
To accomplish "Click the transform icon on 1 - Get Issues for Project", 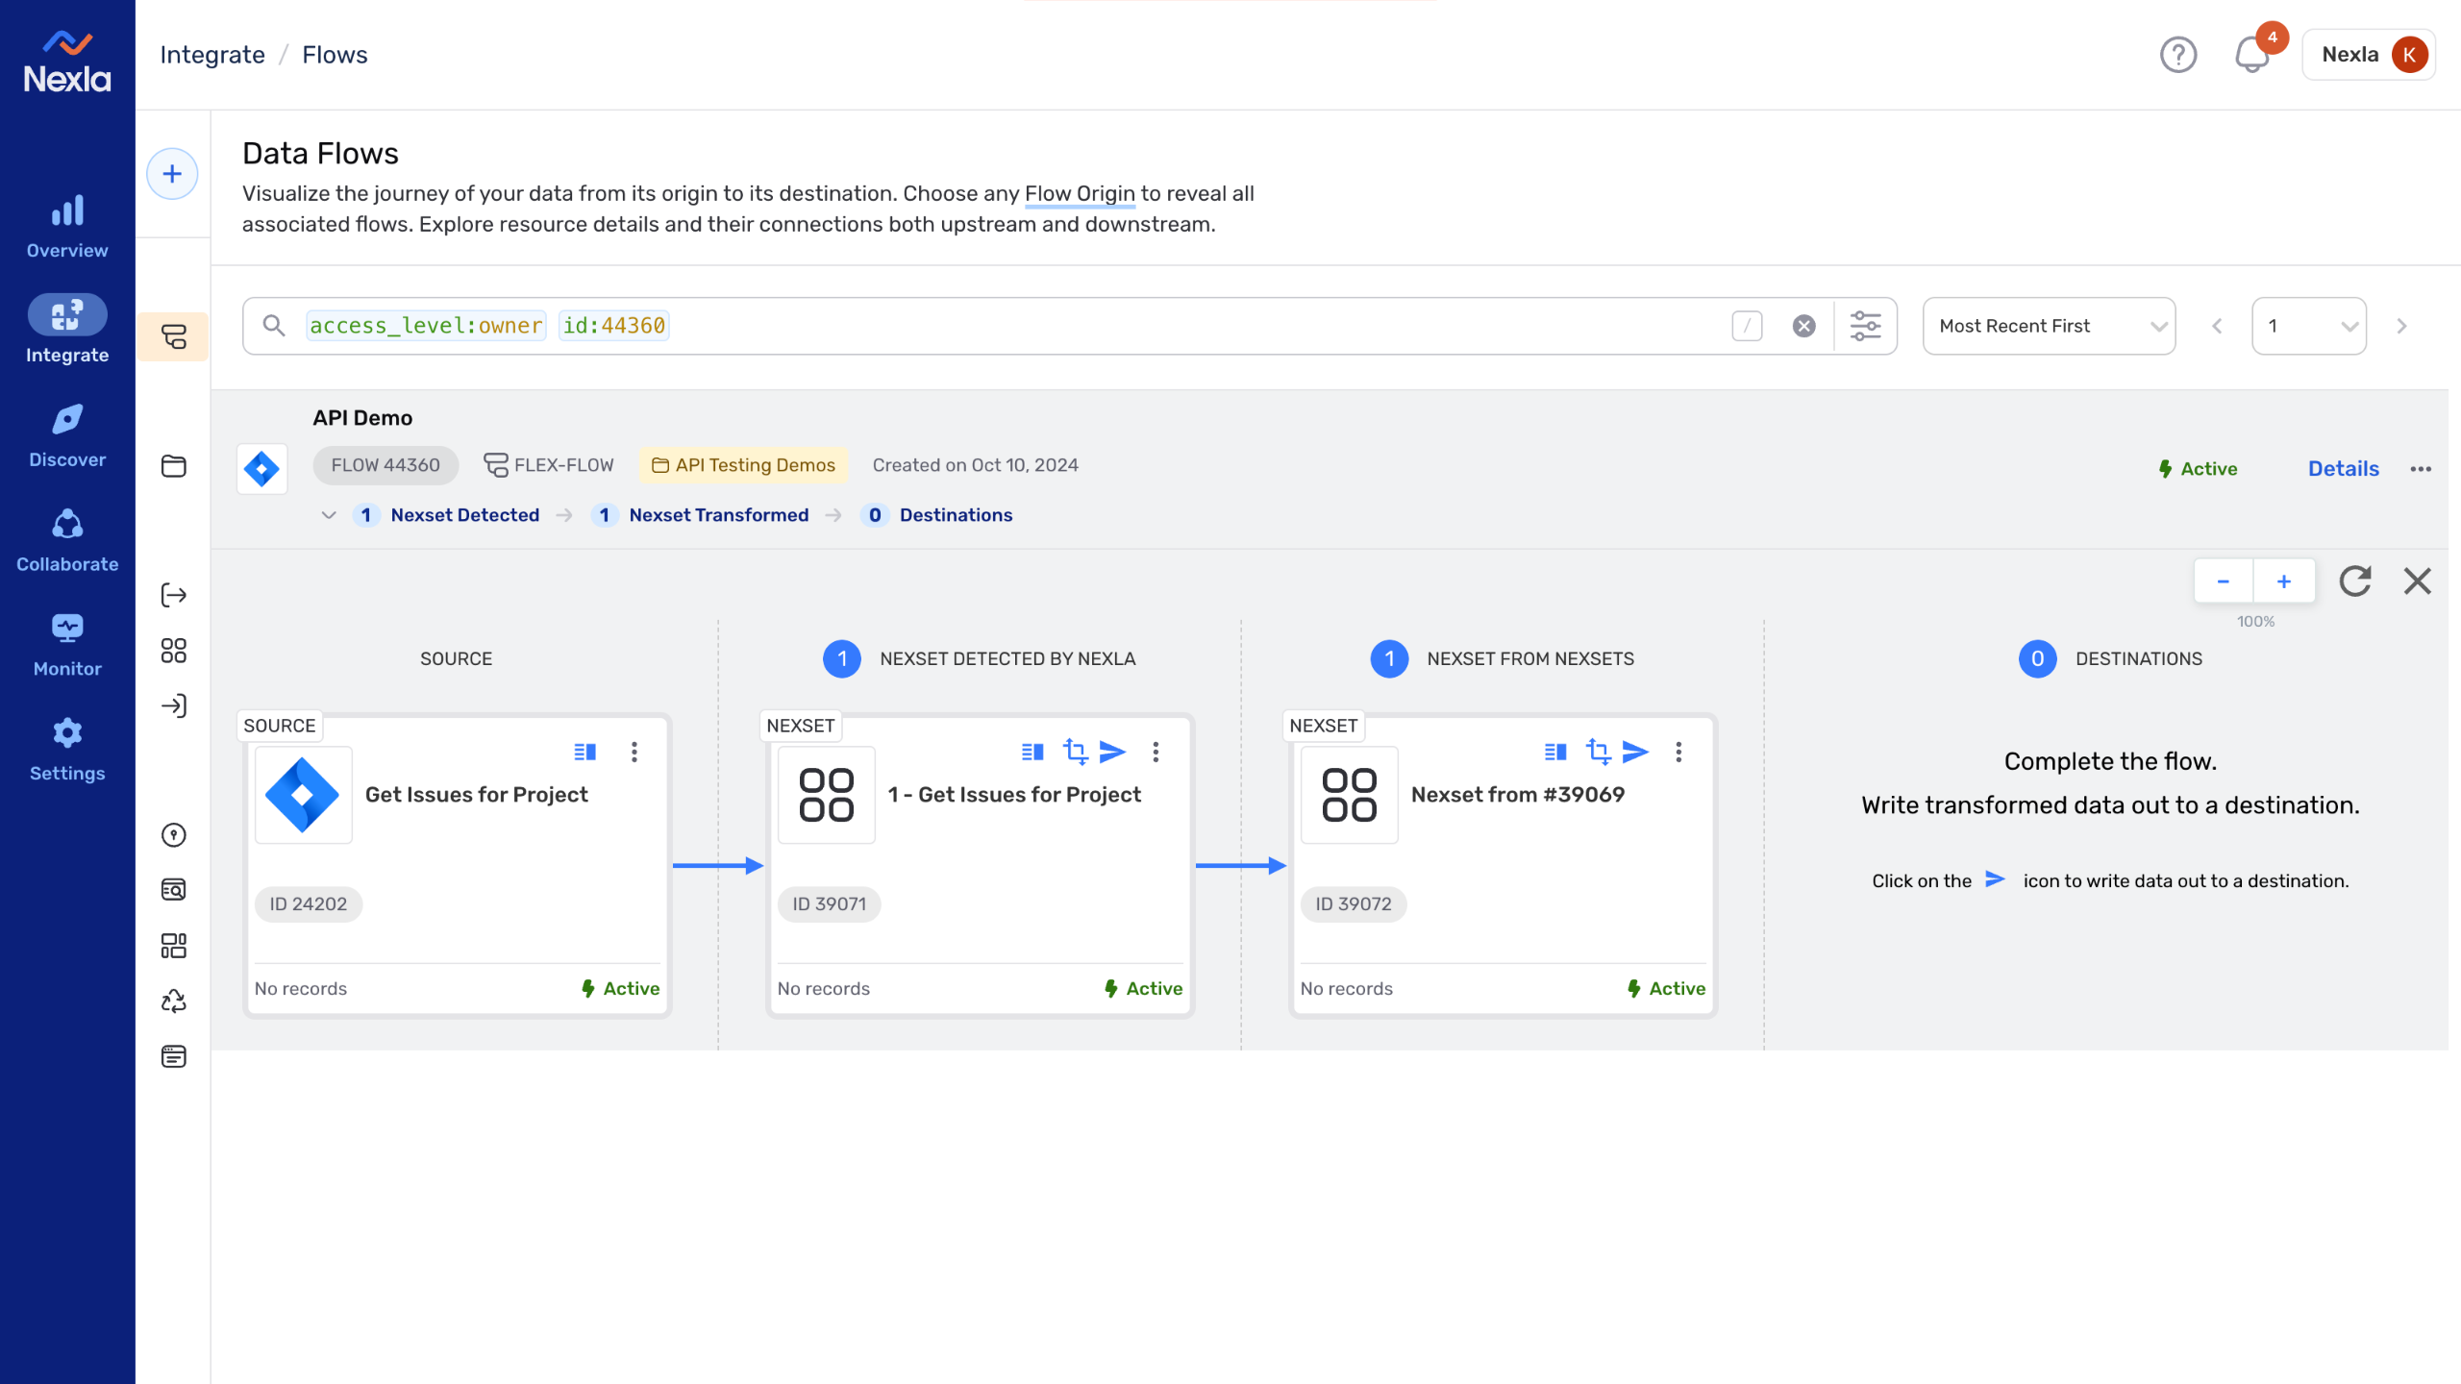I will (x=1075, y=752).
